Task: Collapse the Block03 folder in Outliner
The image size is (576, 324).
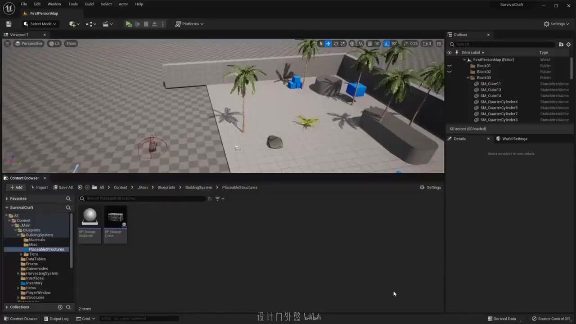Action: pos(468,78)
